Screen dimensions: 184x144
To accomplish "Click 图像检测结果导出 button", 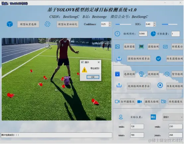I will pos(139,59).
